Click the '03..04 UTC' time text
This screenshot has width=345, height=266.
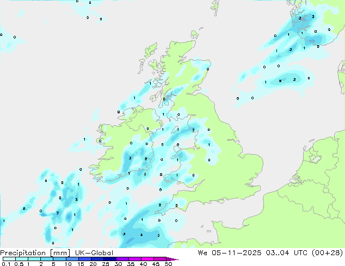pyautogui.click(x=286, y=253)
